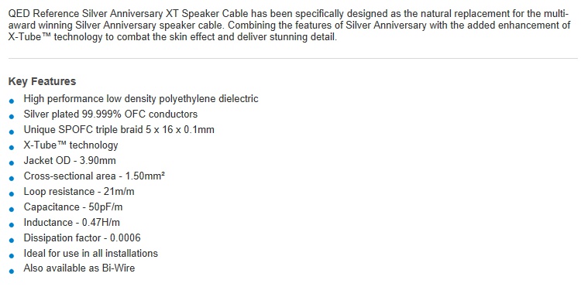Click the bullet beside Inductance
The image size is (581, 304).
click(x=12, y=225)
